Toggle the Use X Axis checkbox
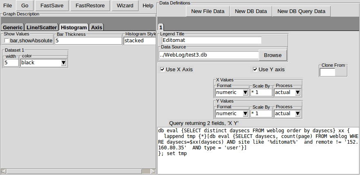The width and height of the screenshot is (360, 175). pyautogui.click(x=163, y=70)
